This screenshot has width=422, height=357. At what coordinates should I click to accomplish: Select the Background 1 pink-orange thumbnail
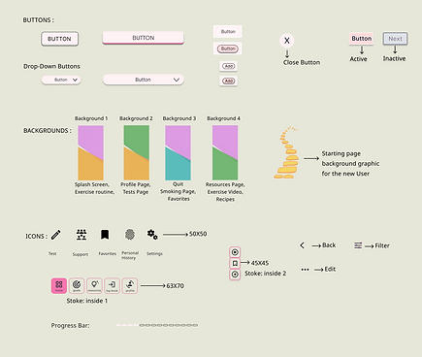pos(91,152)
